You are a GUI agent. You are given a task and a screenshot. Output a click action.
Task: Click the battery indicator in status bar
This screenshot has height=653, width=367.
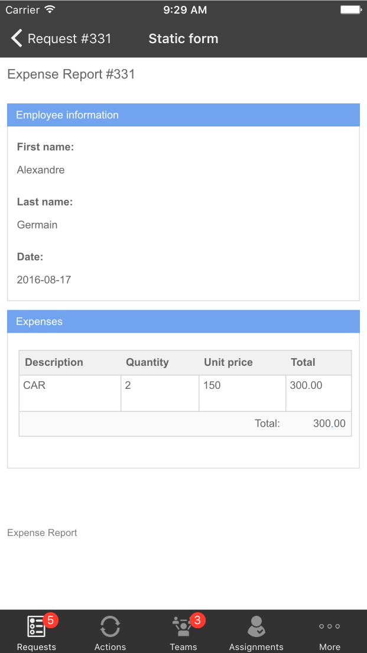coord(352,9)
